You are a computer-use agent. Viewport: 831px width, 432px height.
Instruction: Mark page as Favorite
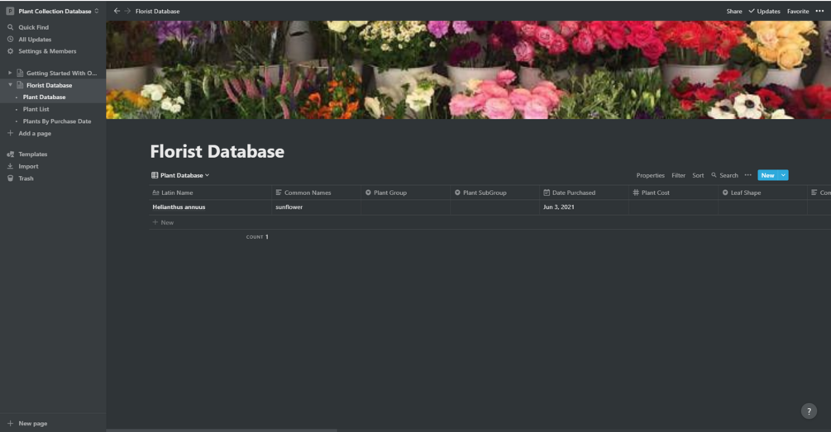click(798, 11)
